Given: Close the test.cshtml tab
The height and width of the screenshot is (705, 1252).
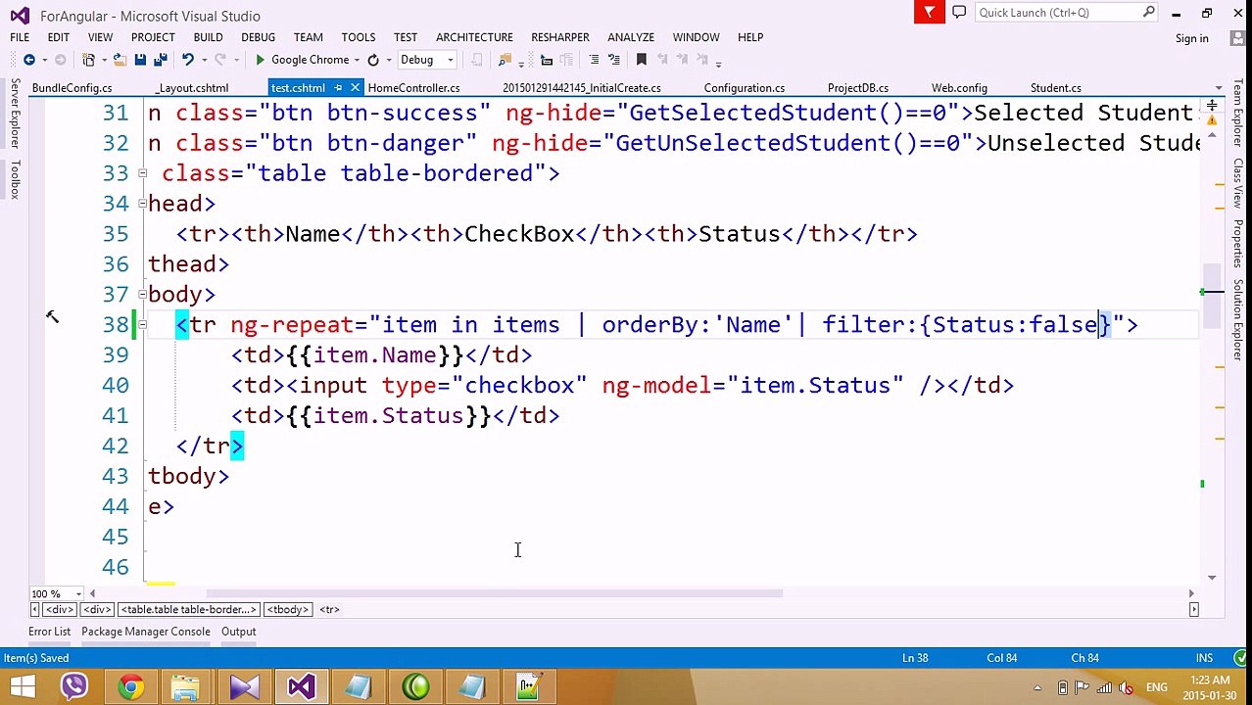Looking at the screenshot, I should (x=355, y=88).
